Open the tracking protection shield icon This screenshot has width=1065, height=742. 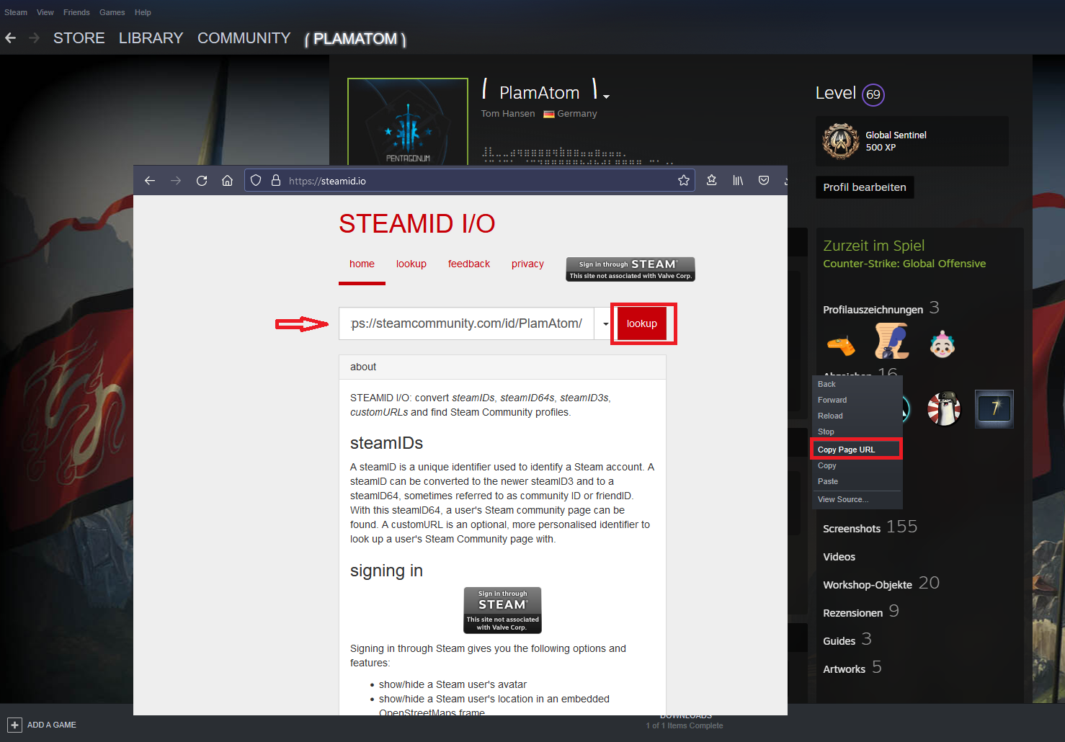256,181
